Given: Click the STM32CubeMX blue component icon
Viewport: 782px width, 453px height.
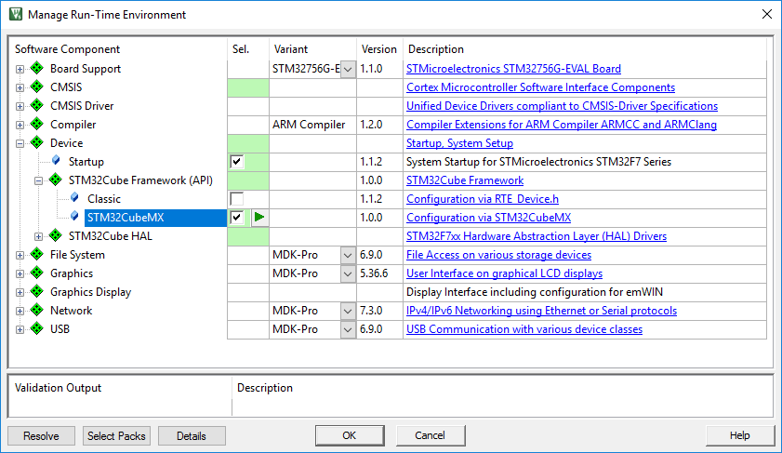Looking at the screenshot, I should click(x=74, y=217).
